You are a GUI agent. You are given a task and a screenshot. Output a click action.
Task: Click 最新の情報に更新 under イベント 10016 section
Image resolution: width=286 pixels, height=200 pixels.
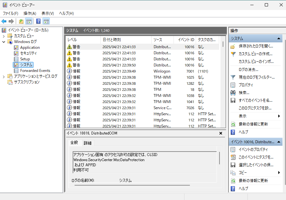253,181
